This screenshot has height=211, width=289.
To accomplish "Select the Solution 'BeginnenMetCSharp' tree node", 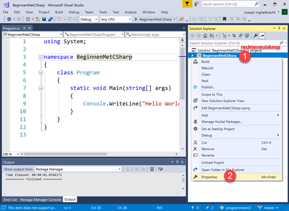I will (227, 50).
